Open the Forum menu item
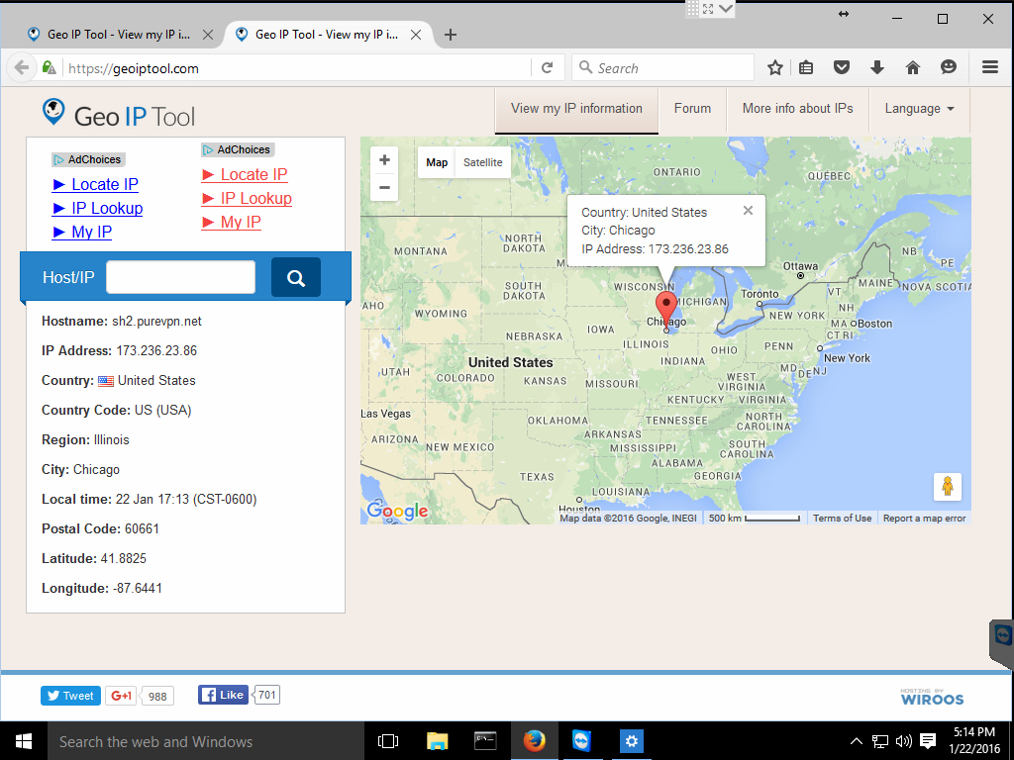 pyautogui.click(x=692, y=109)
